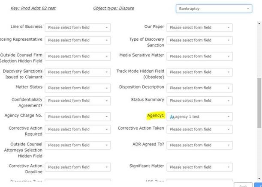Expand the Line of Business dropdown
The image size is (262, 187).
(x=78, y=27)
